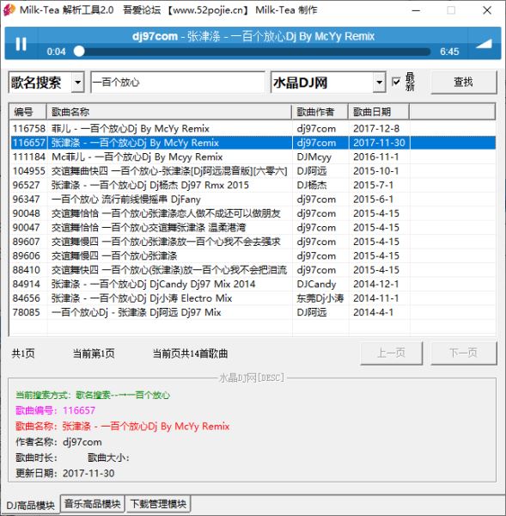Click the 查找 search button
Image resolution: width=506 pixels, height=516 pixels.
coord(463,82)
